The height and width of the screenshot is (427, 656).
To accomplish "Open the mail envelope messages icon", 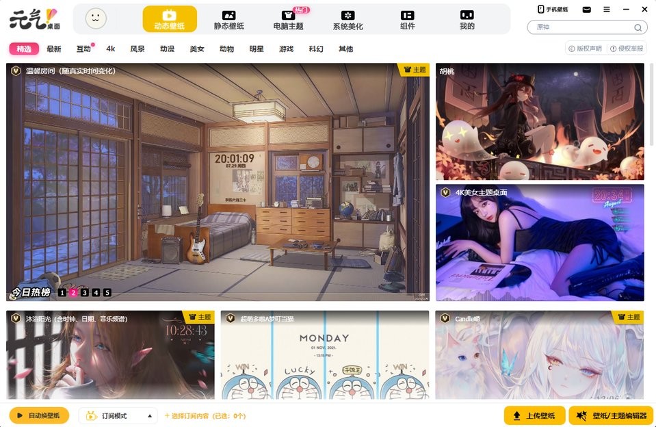I will (586, 10).
